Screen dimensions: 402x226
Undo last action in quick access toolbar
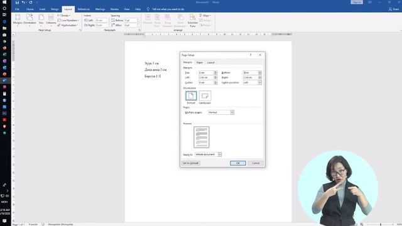tap(23, 3)
